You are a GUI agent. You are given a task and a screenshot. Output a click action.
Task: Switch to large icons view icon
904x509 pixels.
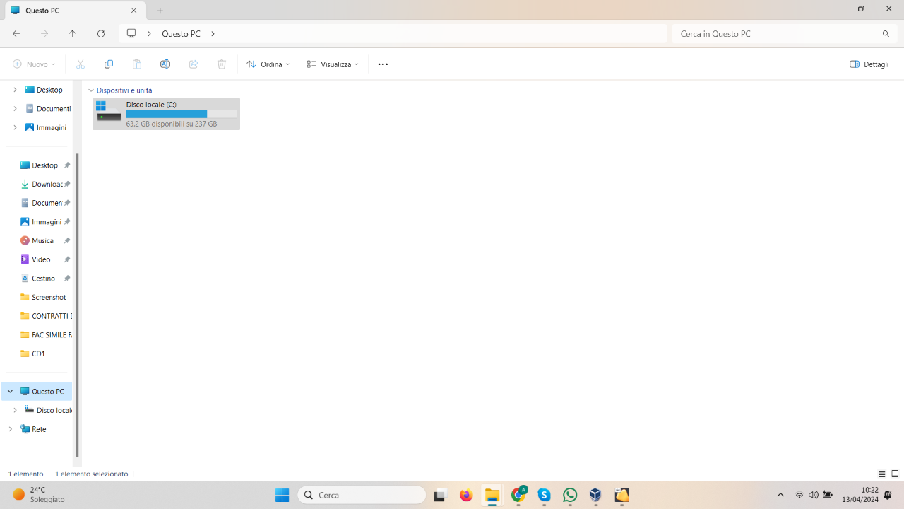(895, 474)
